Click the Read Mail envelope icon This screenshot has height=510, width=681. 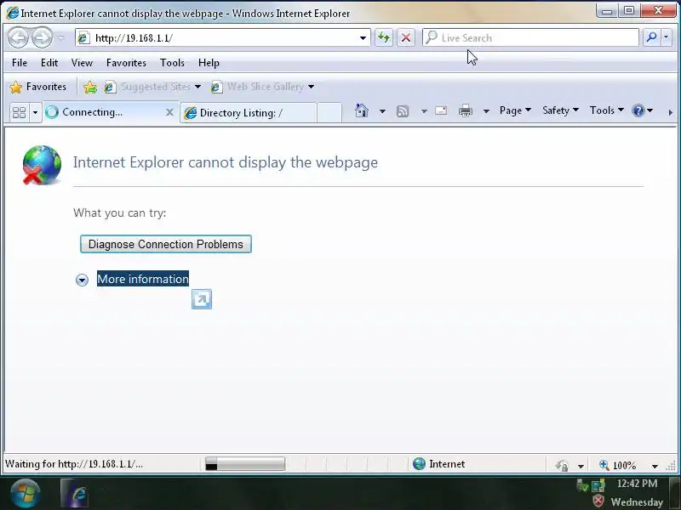pos(441,111)
